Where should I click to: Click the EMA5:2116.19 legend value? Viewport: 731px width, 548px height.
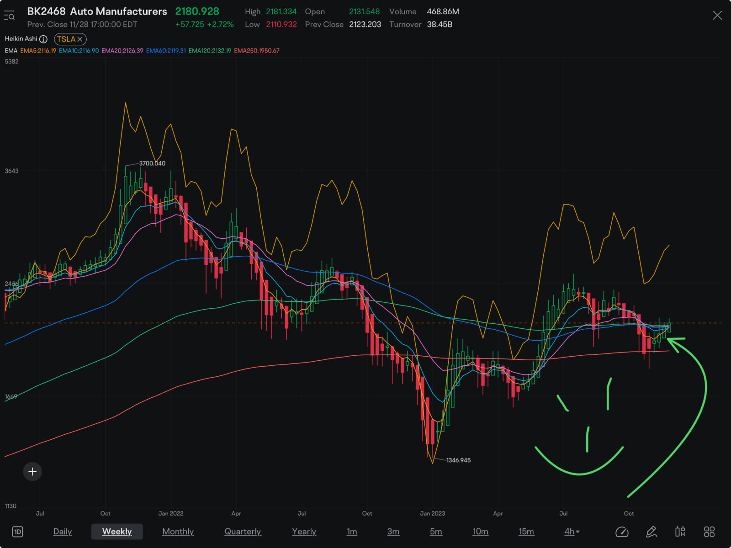pos(38,51)
